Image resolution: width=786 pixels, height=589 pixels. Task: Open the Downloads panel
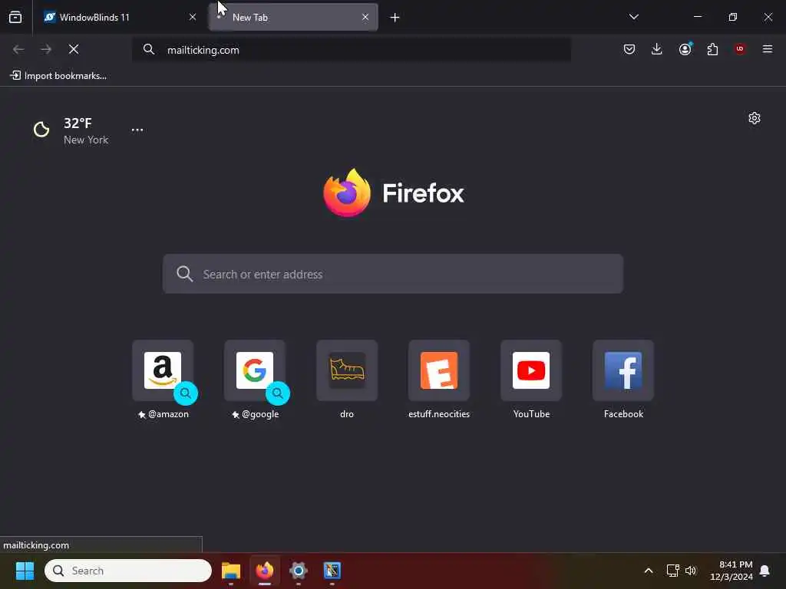[657, 49]
